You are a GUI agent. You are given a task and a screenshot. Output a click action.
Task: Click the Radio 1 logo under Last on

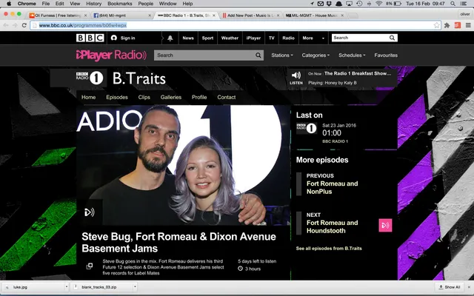tap(307, 128)
